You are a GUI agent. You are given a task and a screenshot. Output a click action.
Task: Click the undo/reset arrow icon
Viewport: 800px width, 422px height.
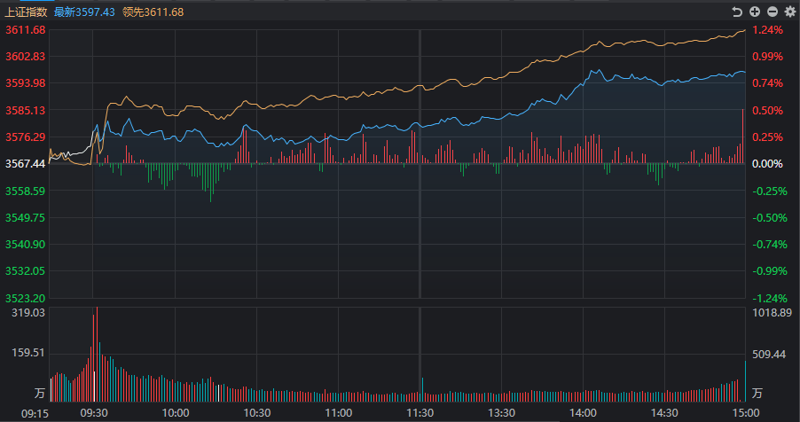[737, 12]
